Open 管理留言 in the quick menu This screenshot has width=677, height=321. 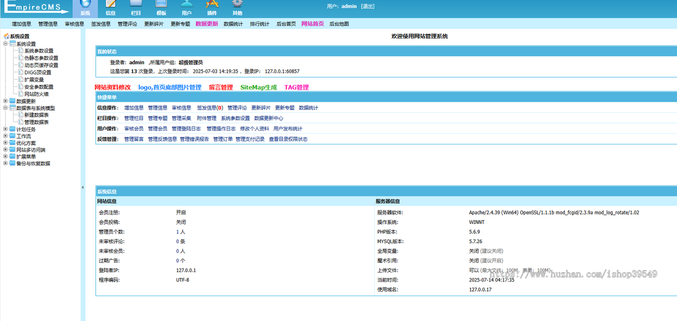tap(134, 139)
